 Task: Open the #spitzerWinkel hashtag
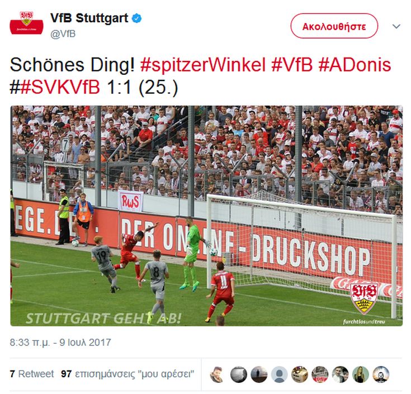coord(203,65)
